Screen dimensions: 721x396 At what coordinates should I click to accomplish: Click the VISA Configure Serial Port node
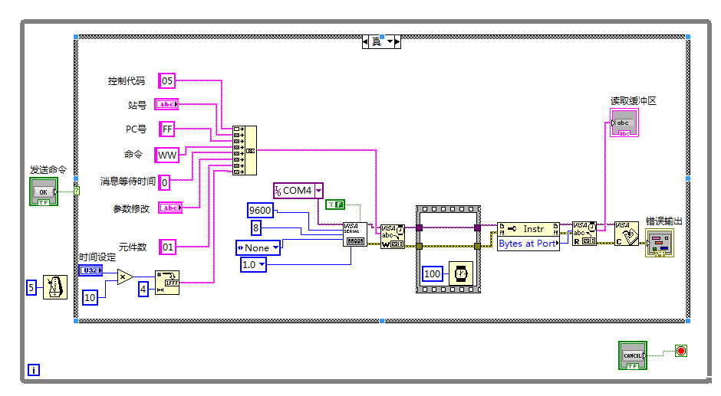coord(354,234)
